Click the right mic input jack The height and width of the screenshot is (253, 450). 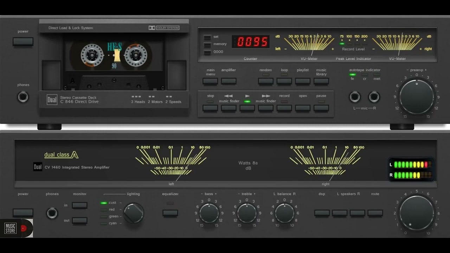coord(374,97)
